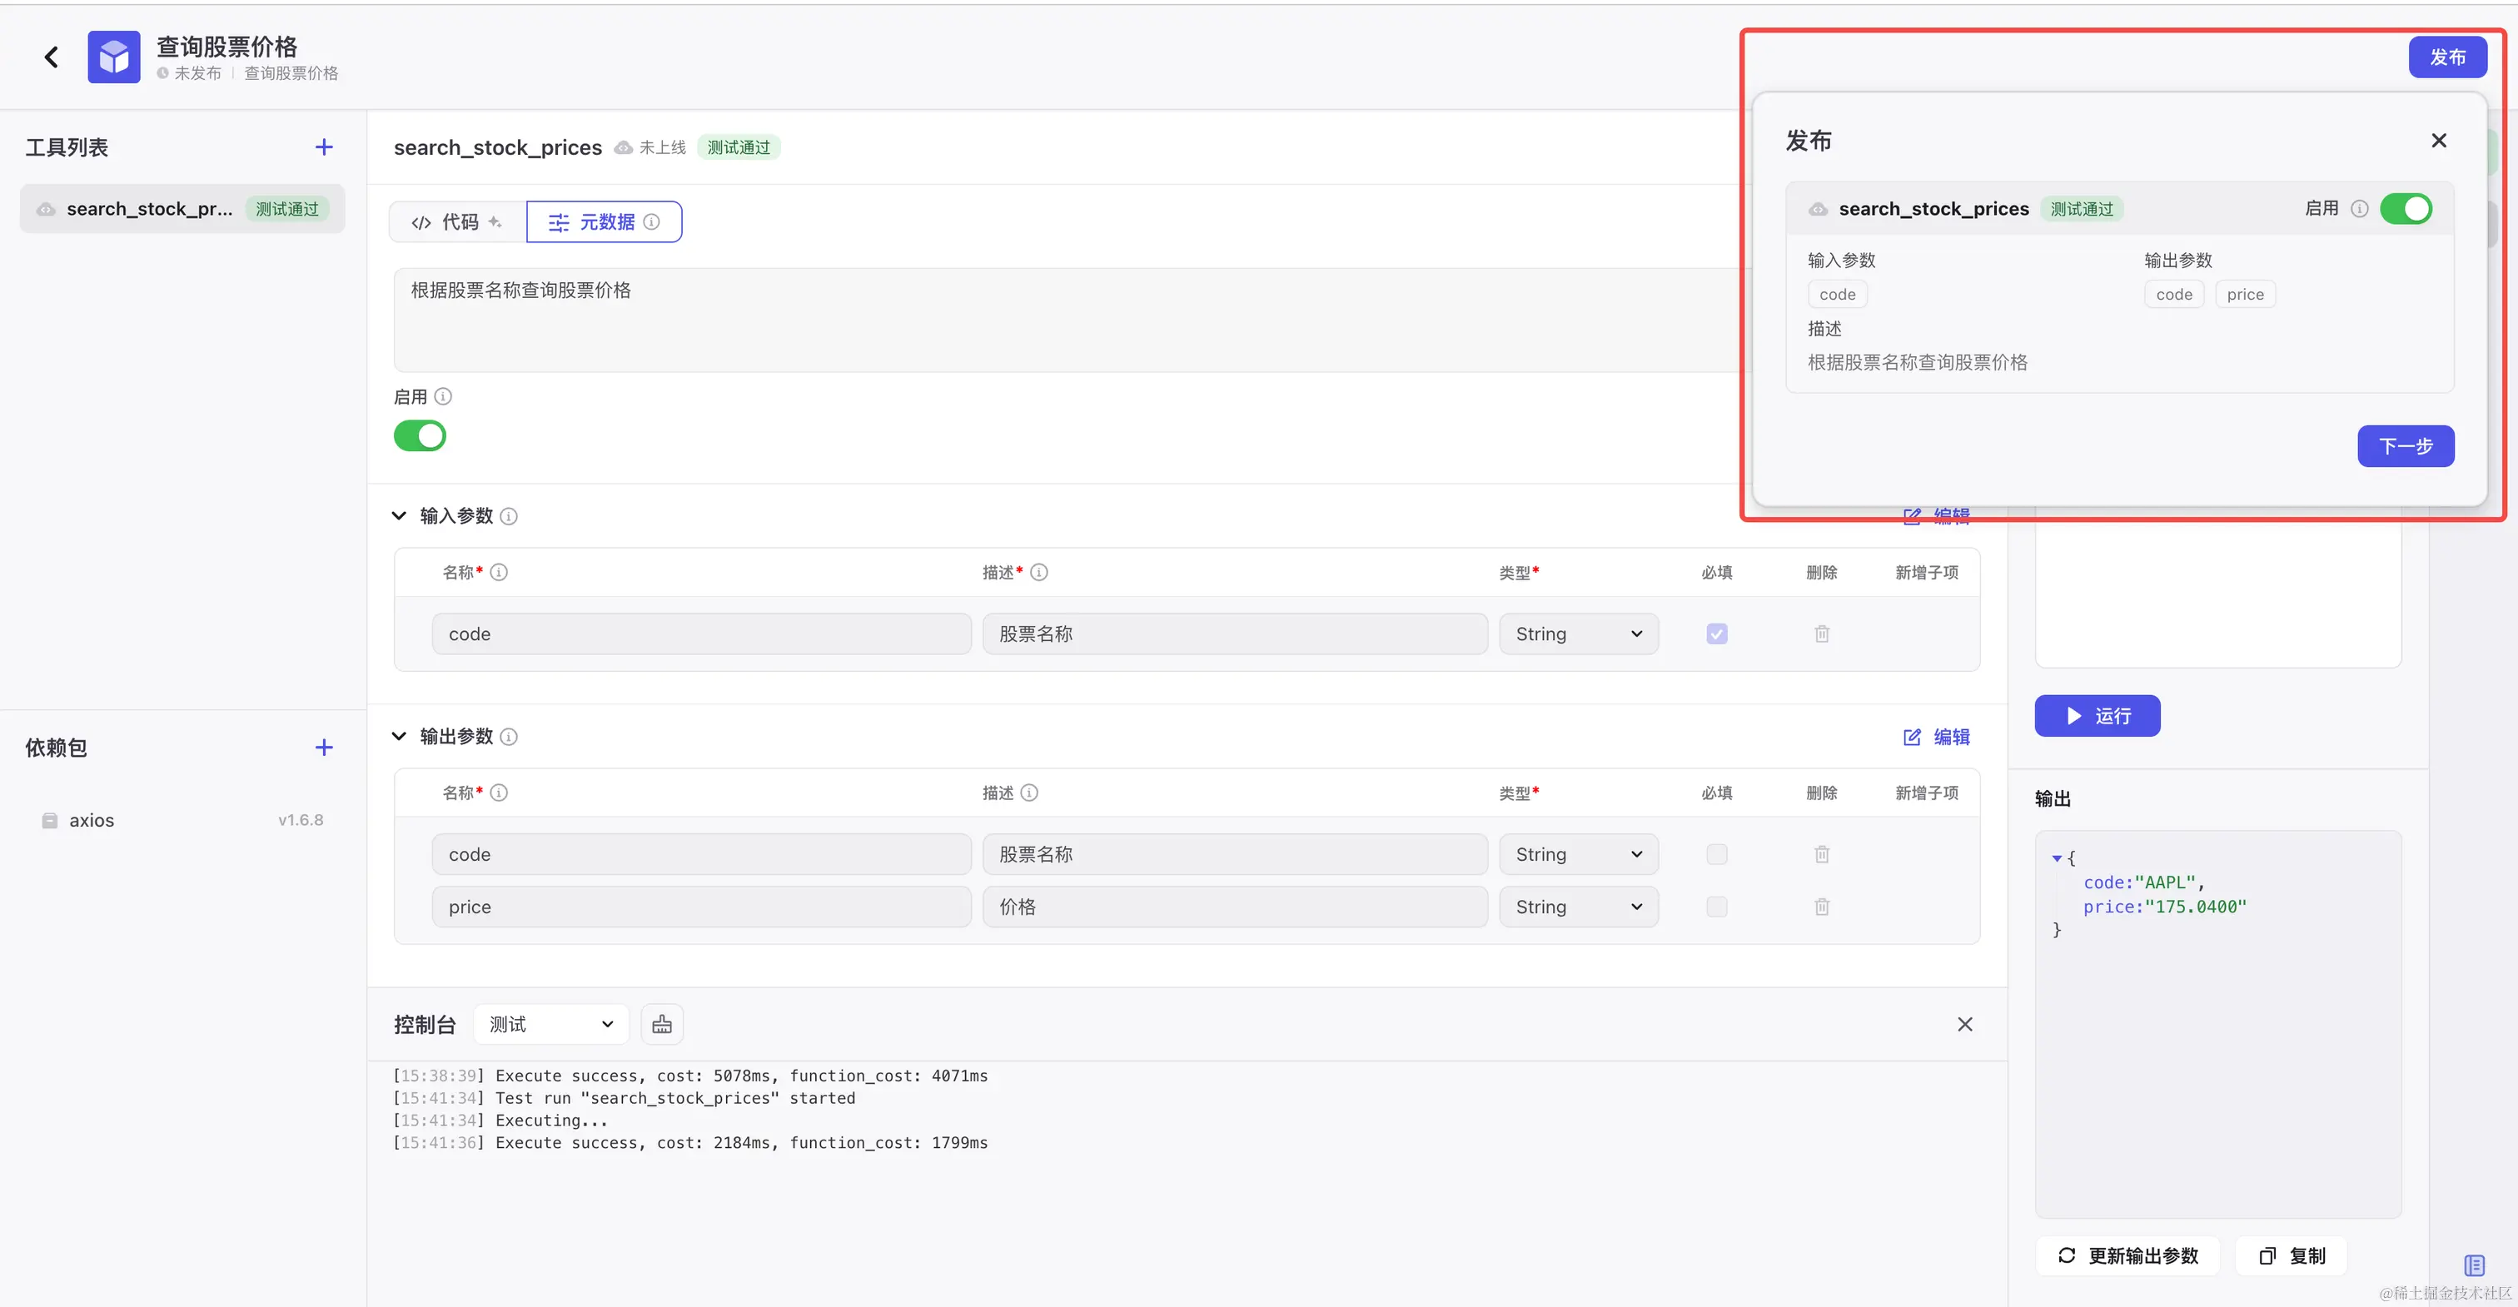Toggle 必填 checkbox for input code
The height and width of the screenshot is (1307, 2518).
point(1716,634)
